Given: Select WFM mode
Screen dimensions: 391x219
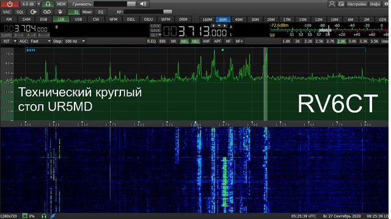Looking at the screenshot, I should click(166, 19).
